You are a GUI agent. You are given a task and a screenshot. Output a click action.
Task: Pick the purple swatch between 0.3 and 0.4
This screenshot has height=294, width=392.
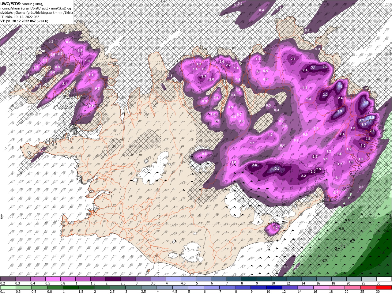(x=23, y=279)
